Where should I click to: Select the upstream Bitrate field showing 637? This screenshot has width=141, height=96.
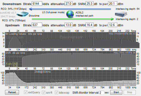[x=37, y=25]
